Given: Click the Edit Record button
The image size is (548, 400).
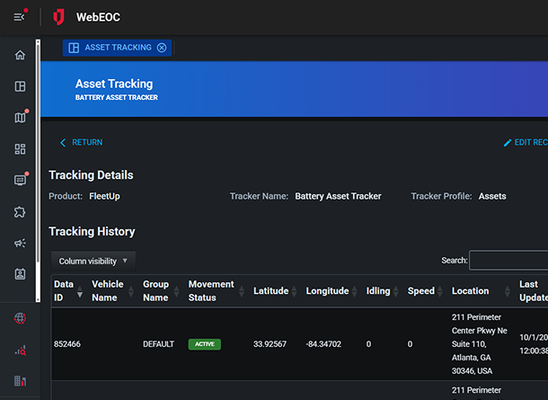Looking at the screenshot, I should pos(525,142).
